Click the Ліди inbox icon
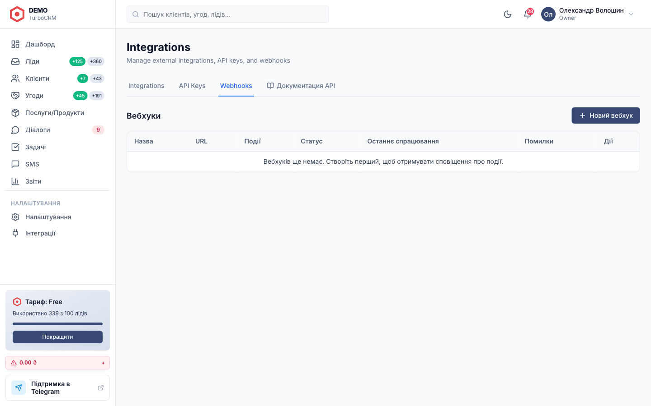 click(x=15, y=61)
